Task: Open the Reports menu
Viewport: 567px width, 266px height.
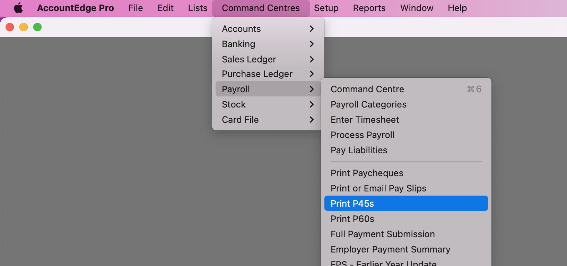Action: click(369, 8)
